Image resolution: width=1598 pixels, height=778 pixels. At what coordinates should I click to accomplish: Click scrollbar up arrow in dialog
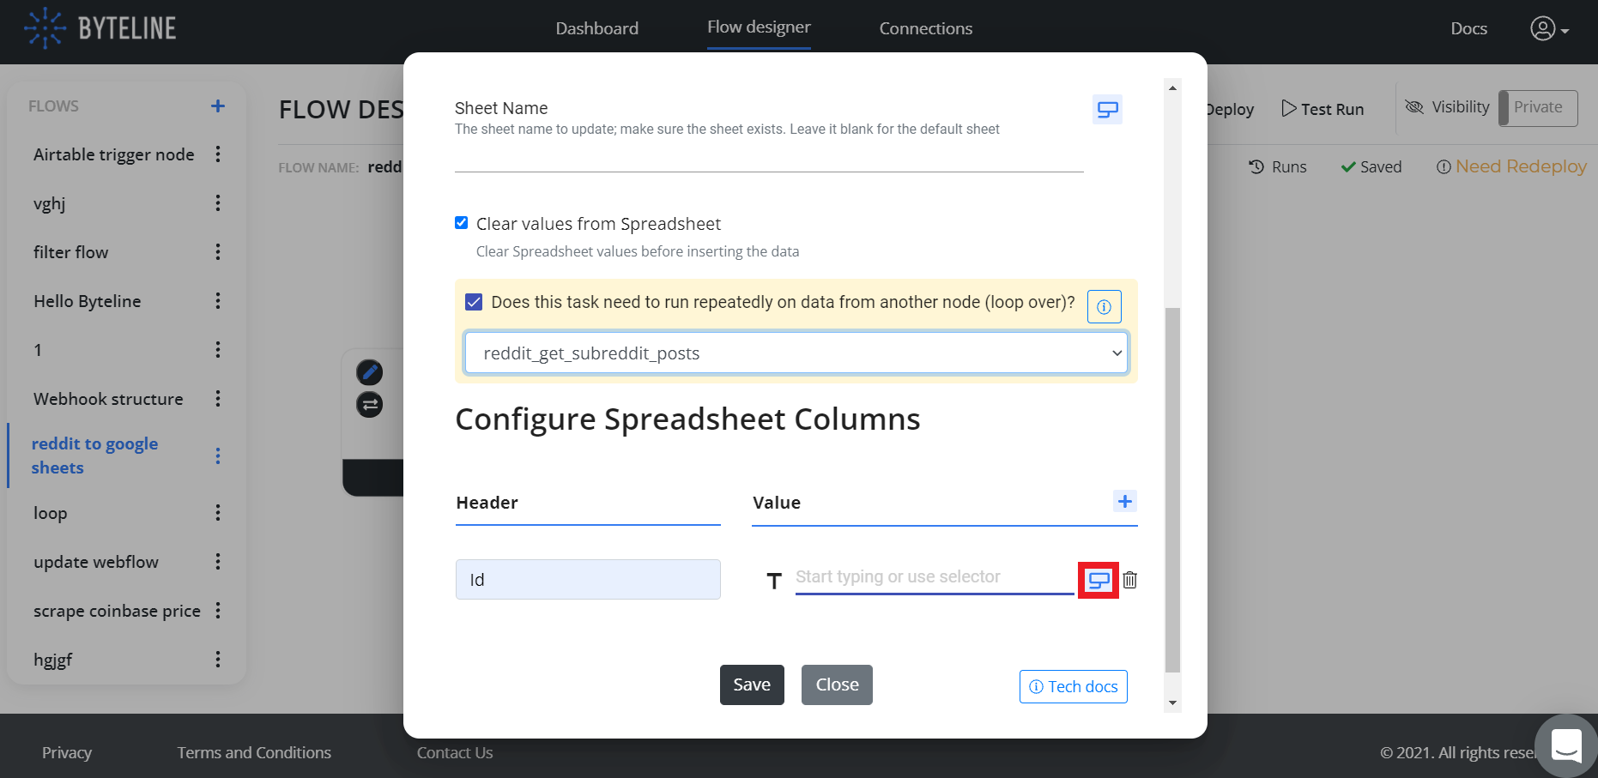coord(1172,87)
